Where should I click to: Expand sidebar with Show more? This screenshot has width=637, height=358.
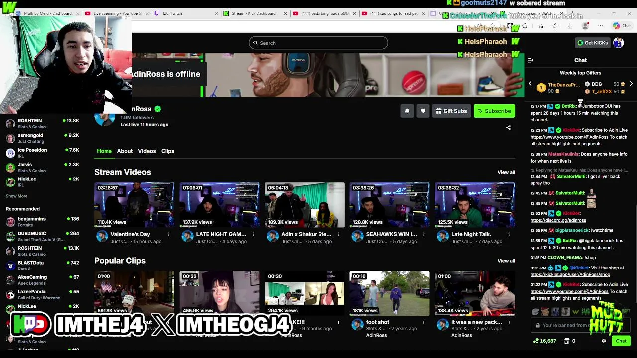click(16, 196)
